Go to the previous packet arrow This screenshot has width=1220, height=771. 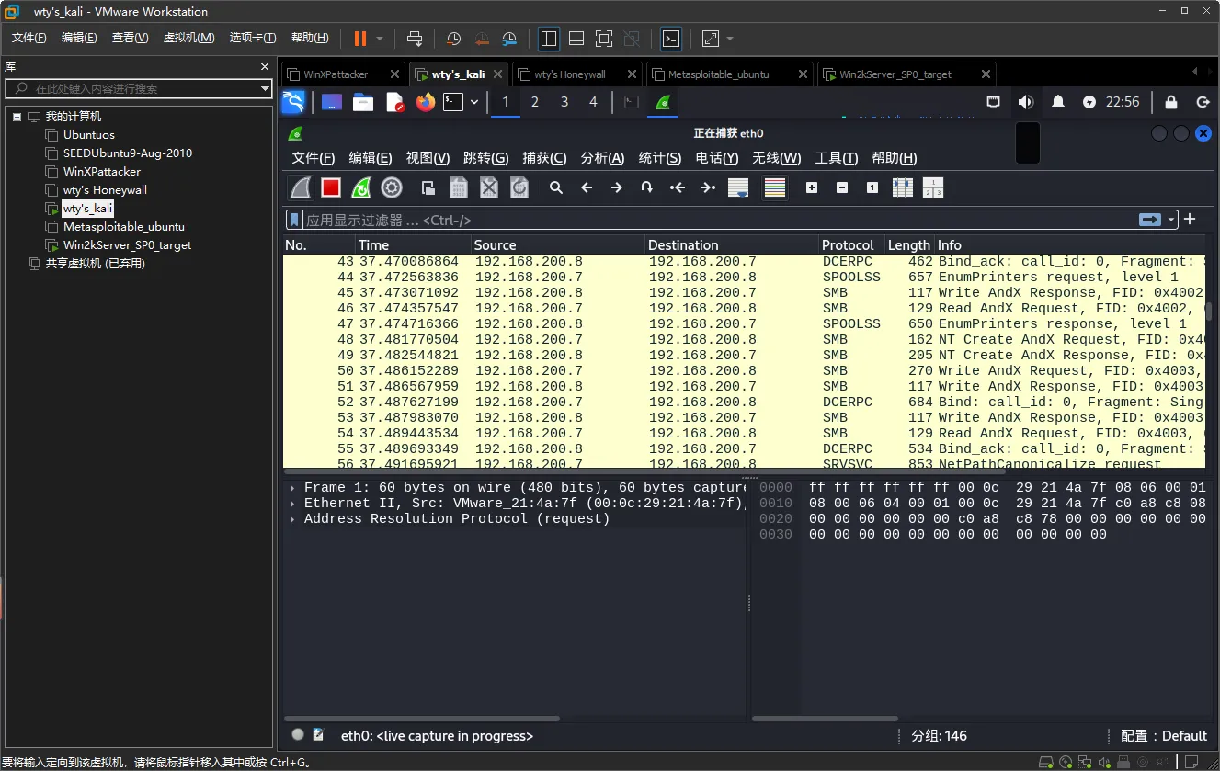(x=587, y=187)
